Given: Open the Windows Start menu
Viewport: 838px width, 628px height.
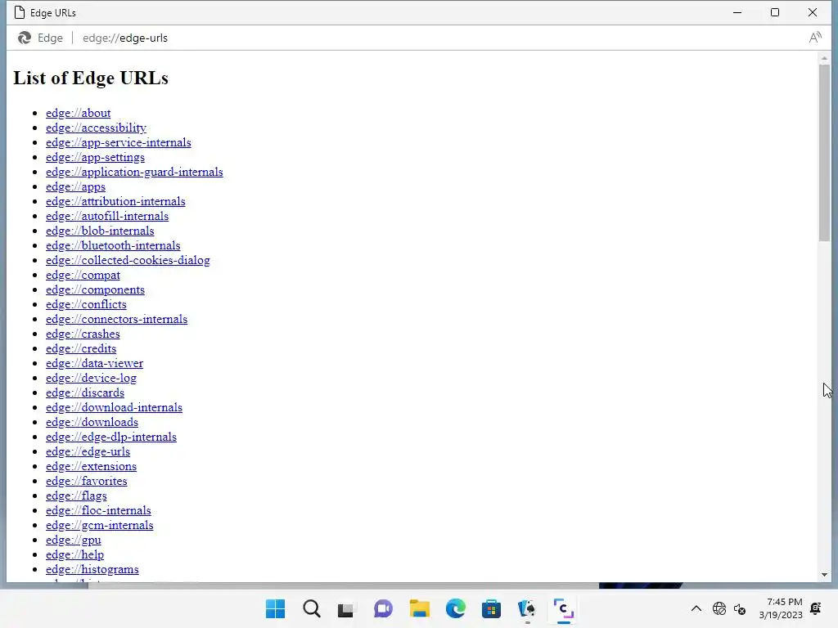Looking at the screenshot, I should tap(275, 608).
